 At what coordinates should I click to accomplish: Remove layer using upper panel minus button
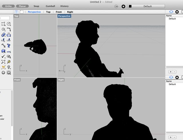[174, 72]
